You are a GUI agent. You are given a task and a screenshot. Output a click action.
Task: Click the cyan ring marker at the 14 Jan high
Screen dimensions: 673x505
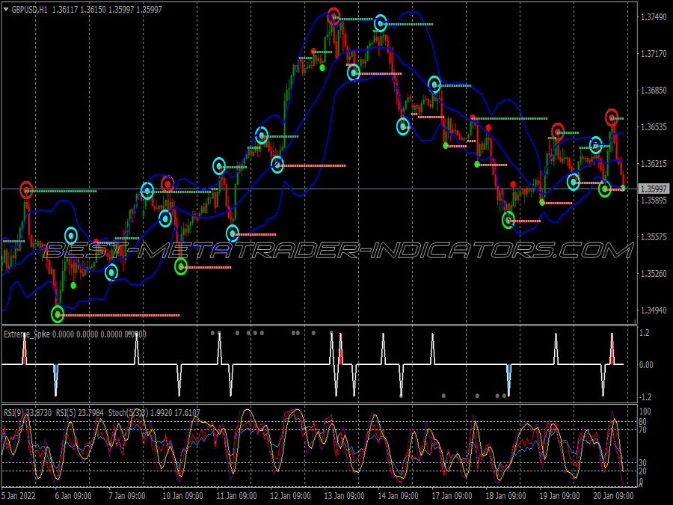(x=381, y=23)
